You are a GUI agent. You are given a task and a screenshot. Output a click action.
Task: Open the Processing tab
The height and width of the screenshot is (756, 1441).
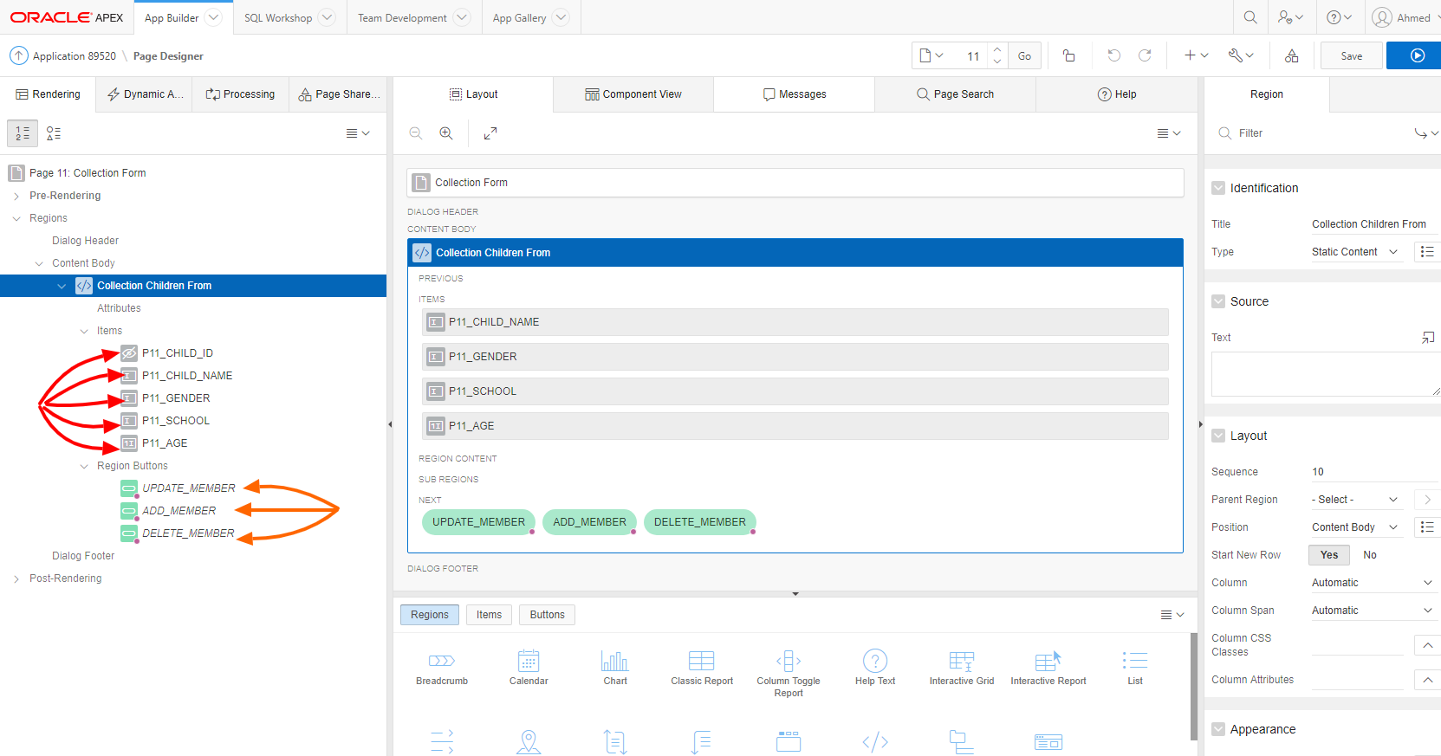pyautogui.click(x=240, y=94)
